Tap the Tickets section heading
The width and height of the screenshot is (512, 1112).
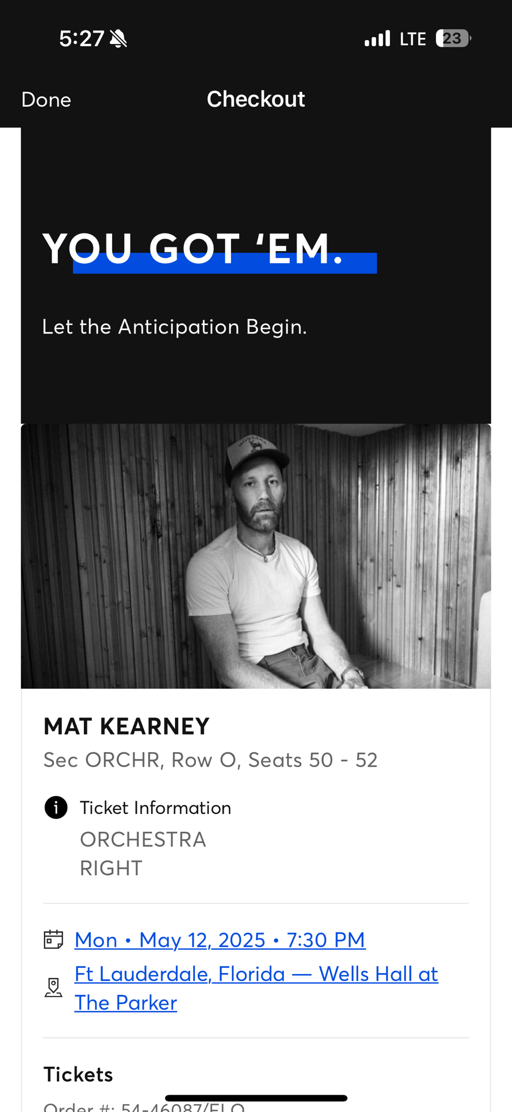click(x=78, y=1074)
